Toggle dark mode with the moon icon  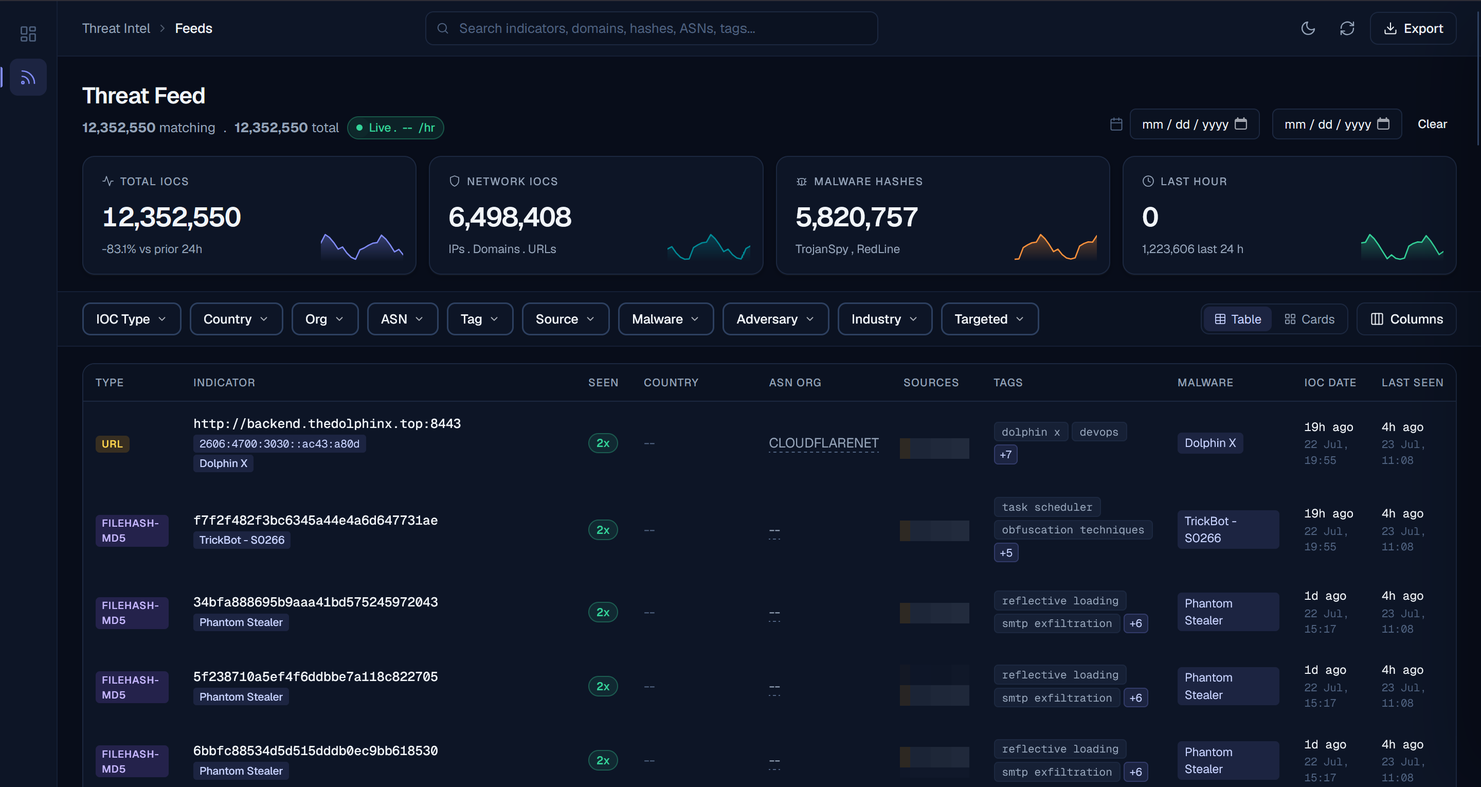click(1308, 28)
